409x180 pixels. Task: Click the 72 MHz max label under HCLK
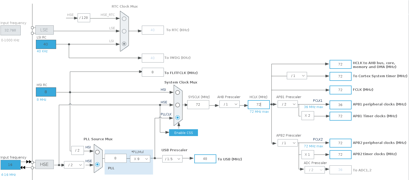pos(259,112)
